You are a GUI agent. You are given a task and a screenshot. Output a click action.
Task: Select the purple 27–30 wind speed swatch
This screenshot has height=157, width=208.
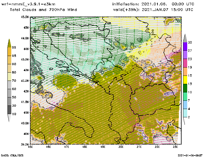pos(185,46)
